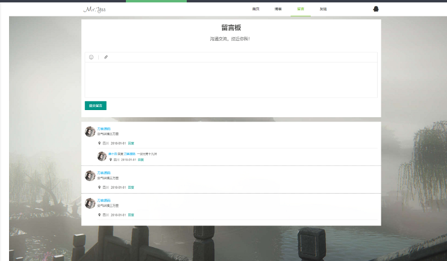Click the first comment's user avatar
447x261 pixels.
(90, 132)
